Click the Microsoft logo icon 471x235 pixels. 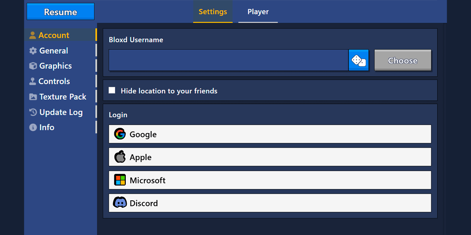[120, 180]
